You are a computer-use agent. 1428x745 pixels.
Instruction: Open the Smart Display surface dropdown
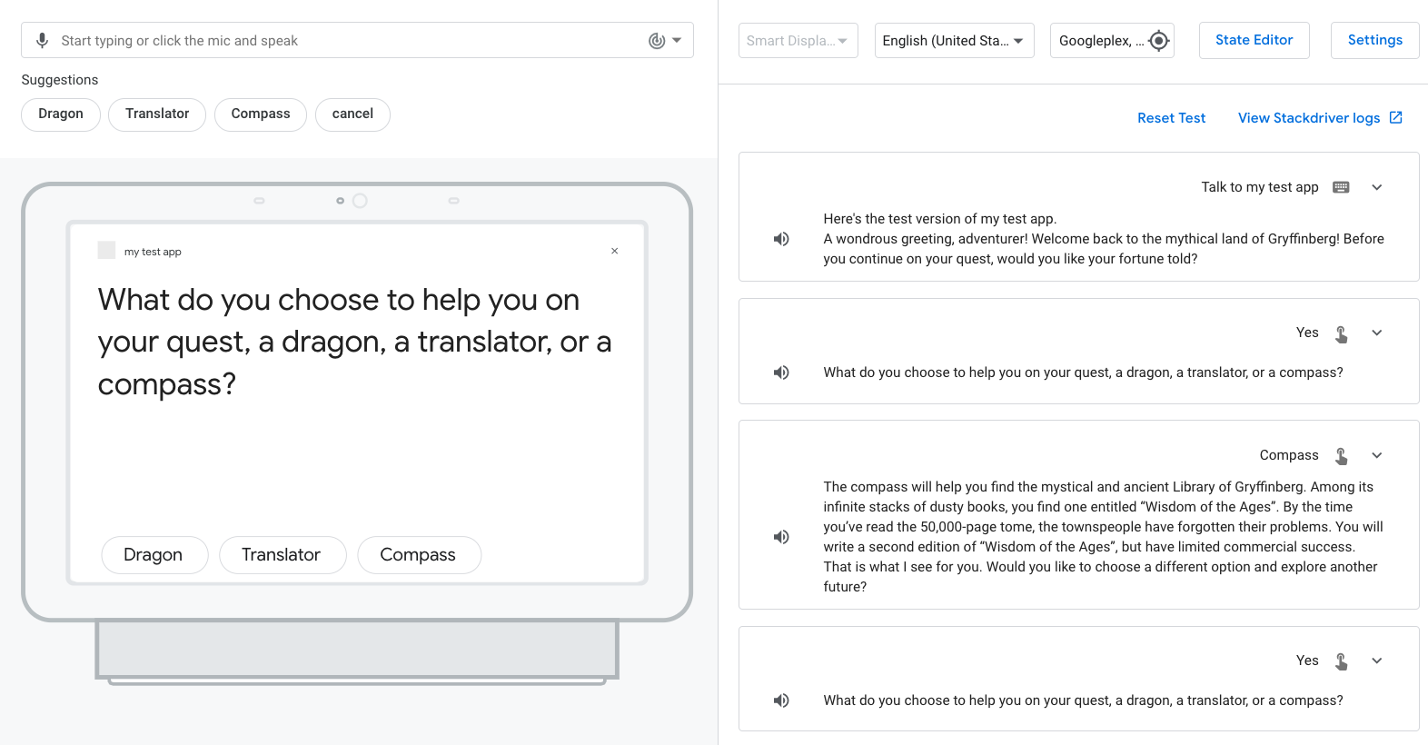click(x=798, y=41)
